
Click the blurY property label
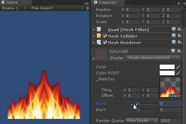101,110
